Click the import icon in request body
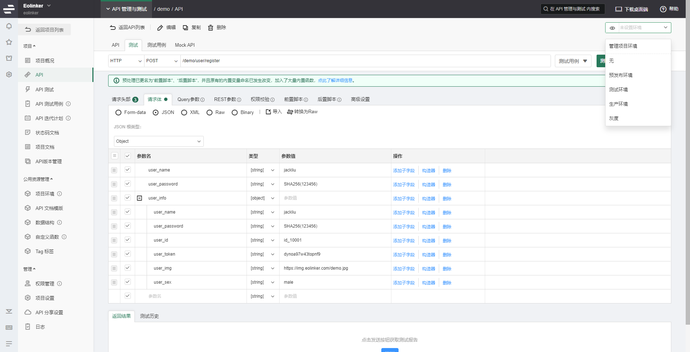690x352 pixels. pos(268,112)
